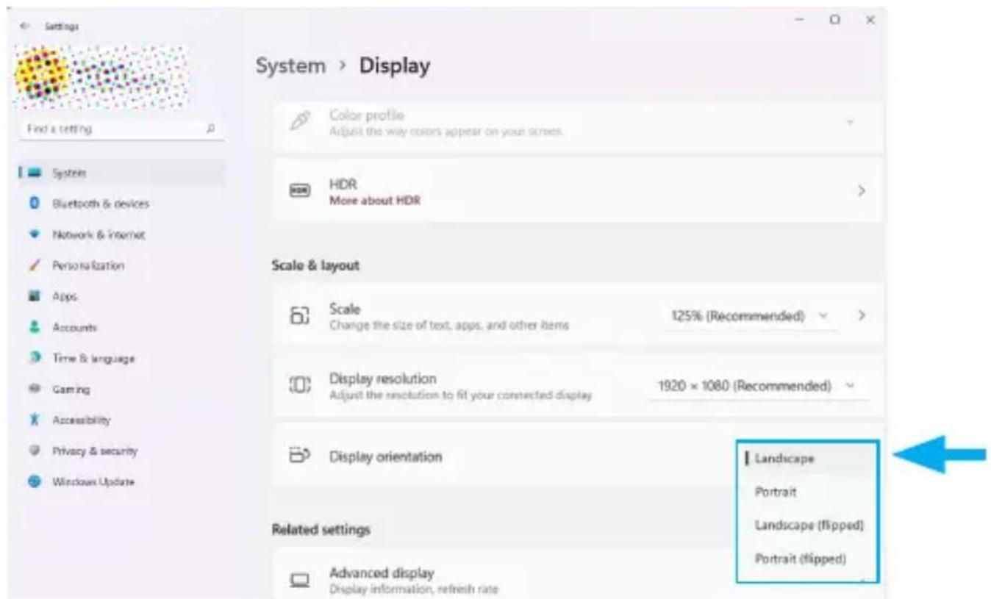Click the System monitor icon in sidebar
Image resolution: width=991 pixels, height=599 pixels.
pyautogui.click(x=35, y=173)
